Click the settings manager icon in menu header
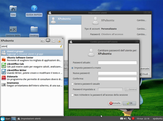 point(43,41)
